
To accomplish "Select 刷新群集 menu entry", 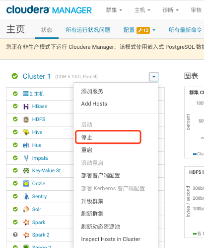I will (92, 214).
